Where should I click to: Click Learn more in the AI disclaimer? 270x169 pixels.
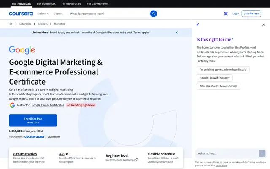221,166
